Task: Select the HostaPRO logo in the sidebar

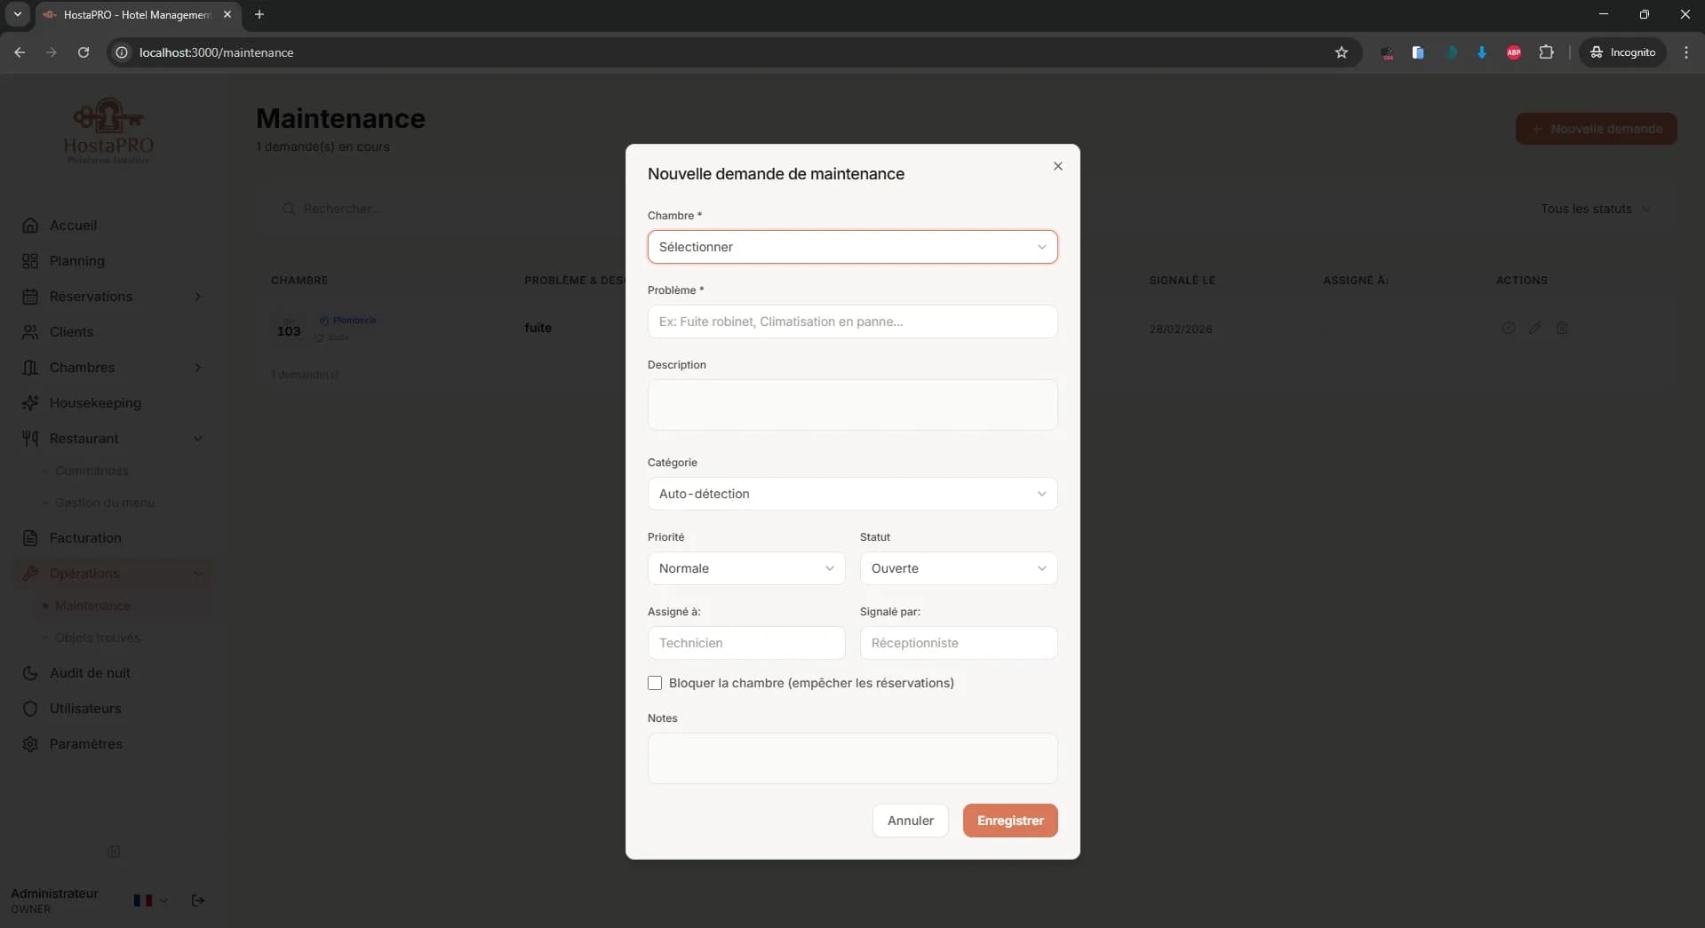Action: point(107,129)
